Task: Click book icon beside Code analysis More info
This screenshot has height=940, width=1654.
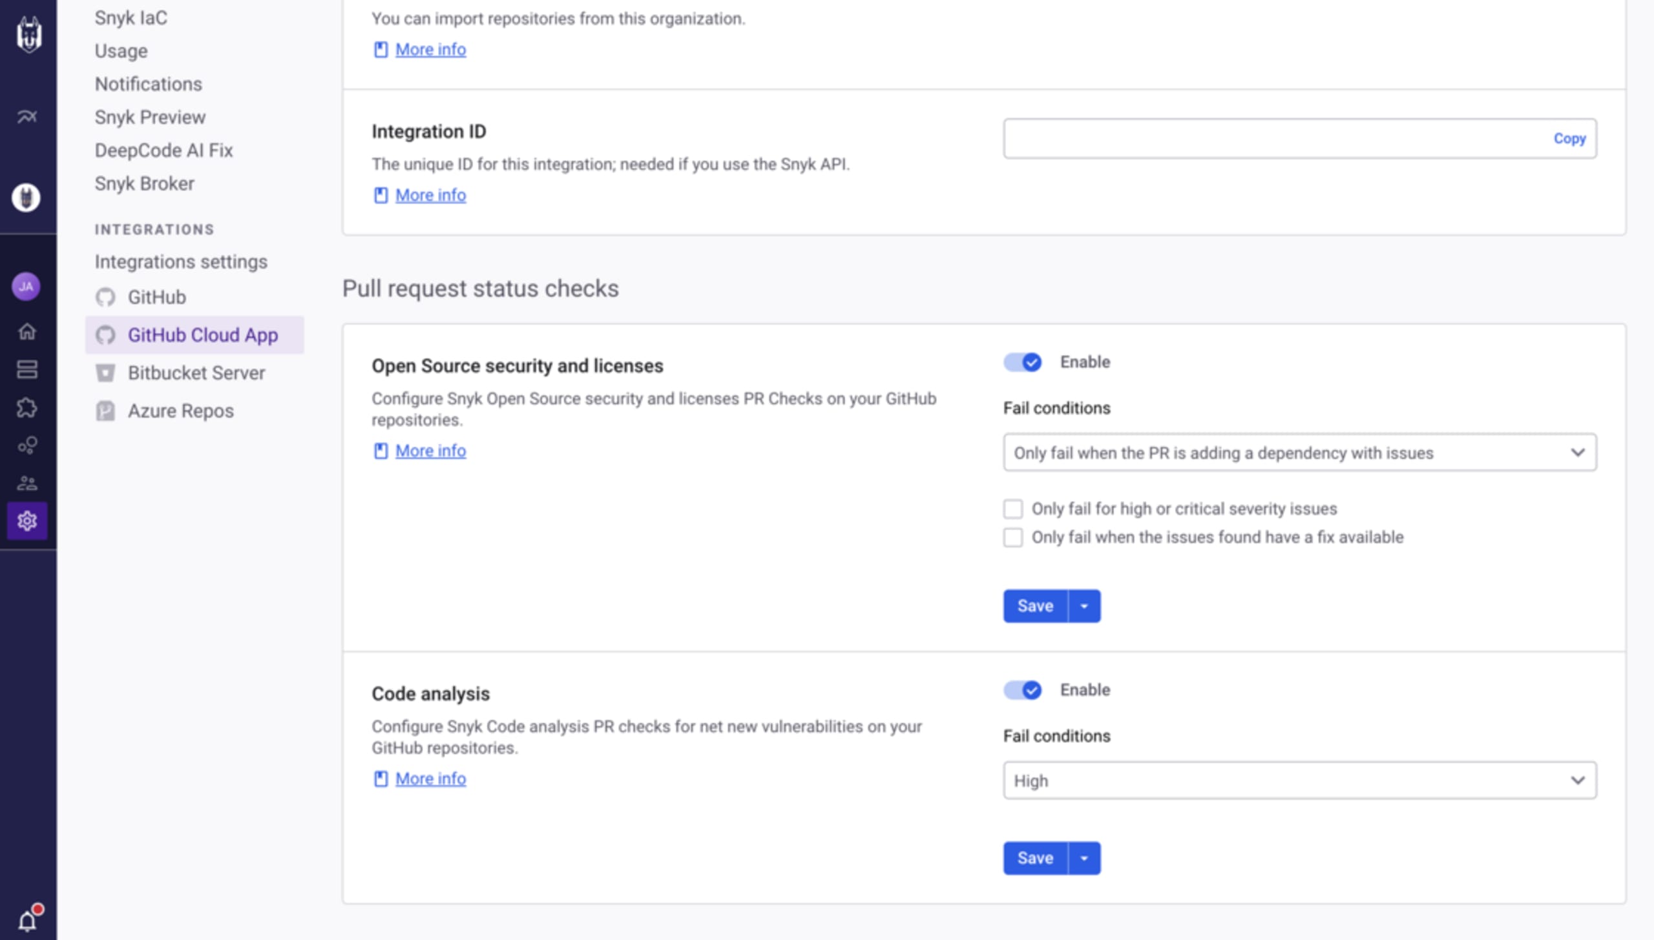Action: pos(381,779)
